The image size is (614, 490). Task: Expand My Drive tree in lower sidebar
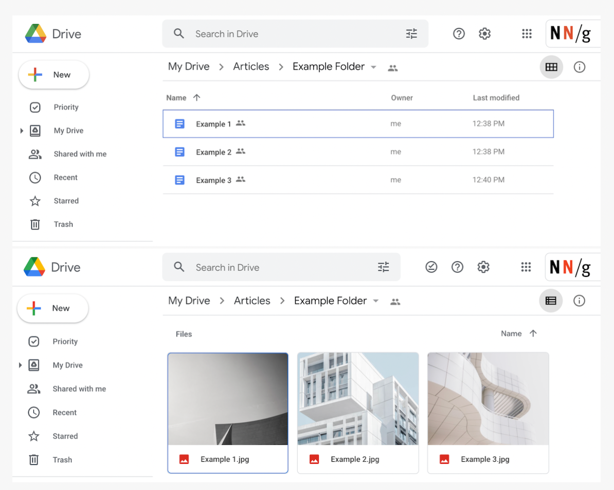pos(21,365)
